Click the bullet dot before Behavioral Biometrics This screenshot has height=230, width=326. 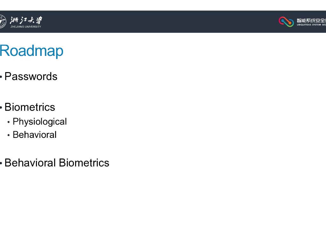coord(1,163)
